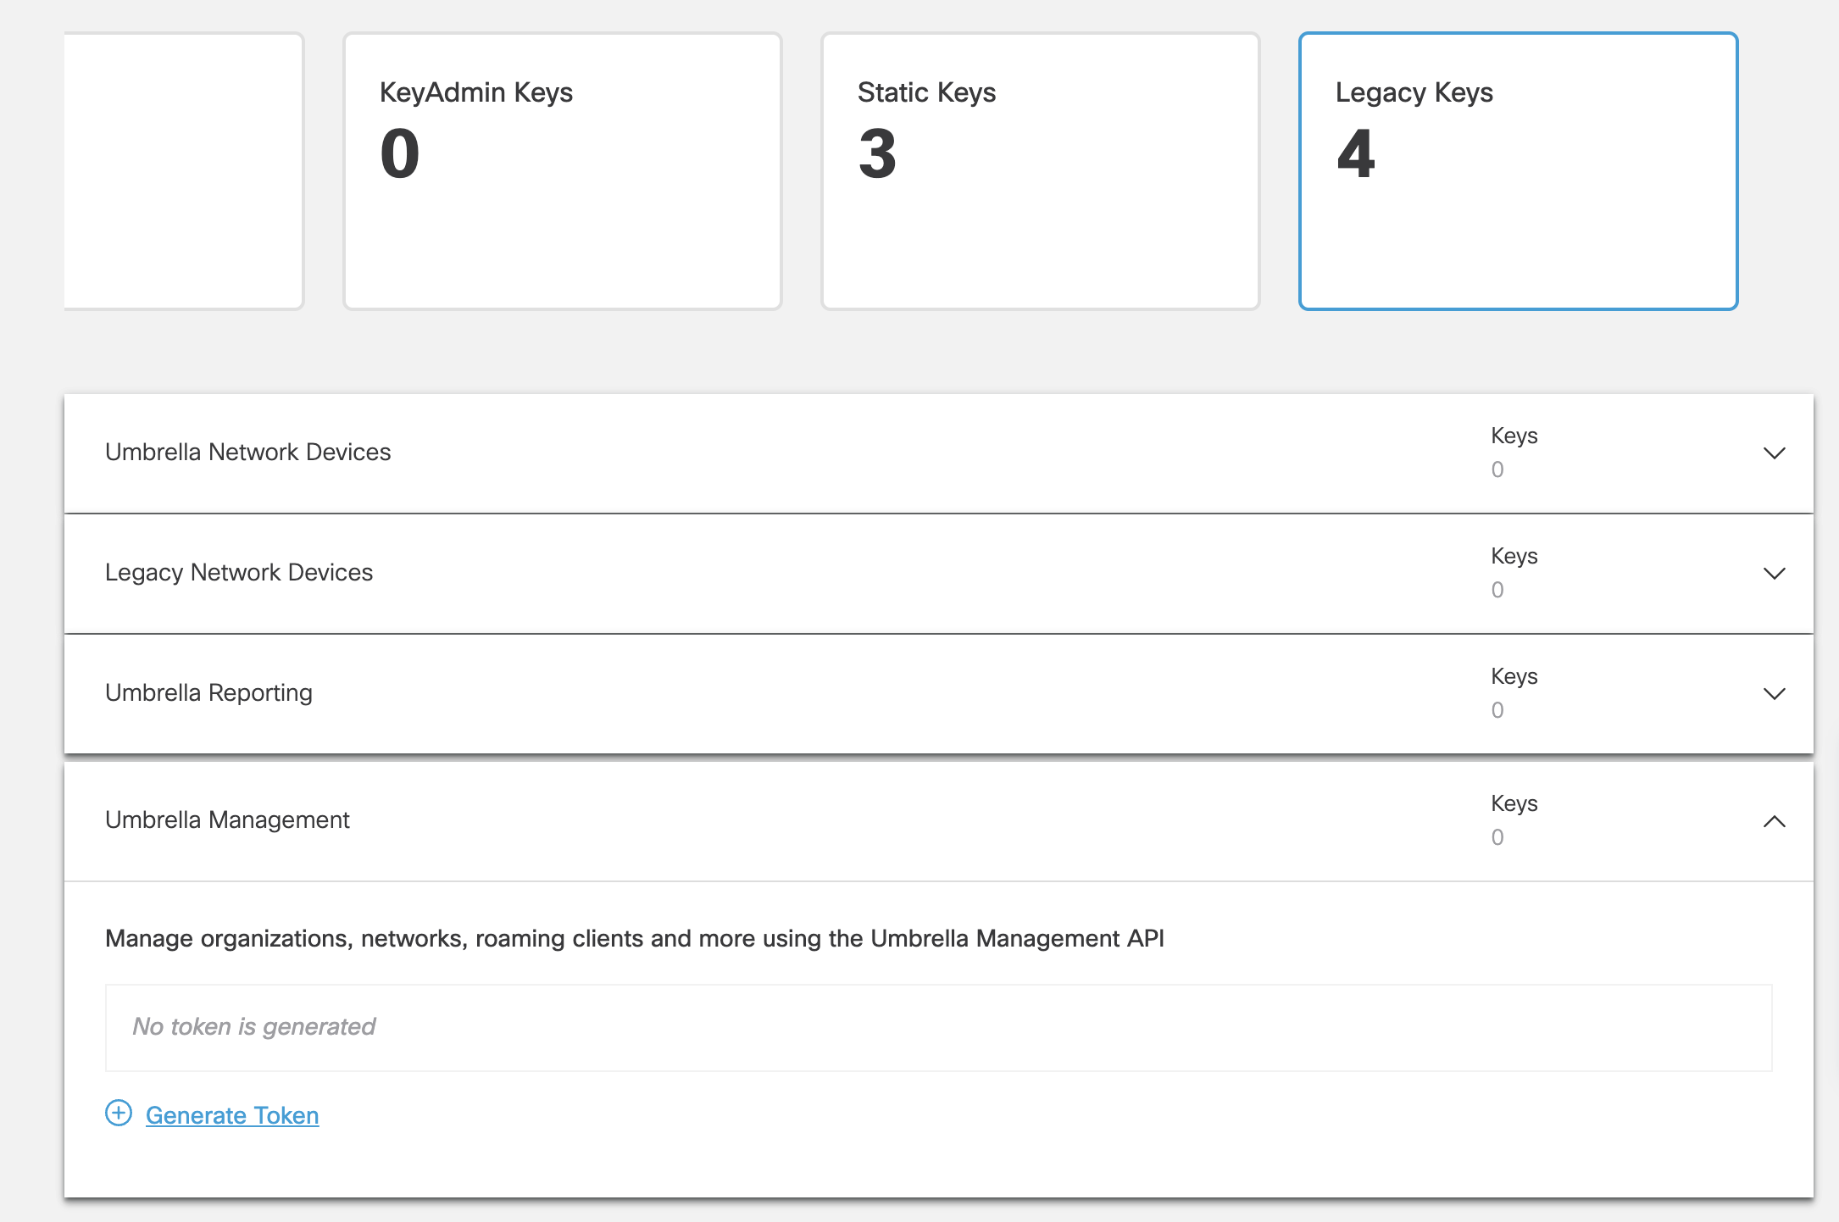Expand the Umbrella Network Devices section
The width and height of the screenshot is (1839, 1222).
point(1774,453)
